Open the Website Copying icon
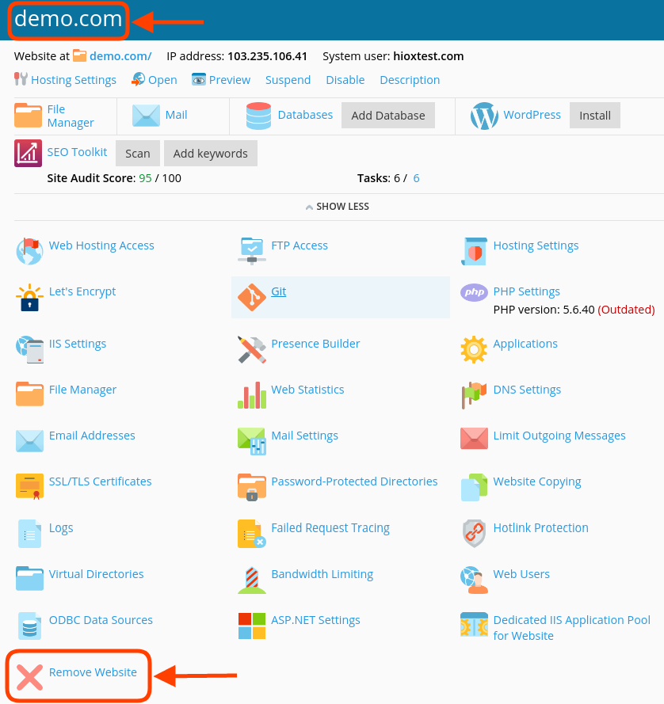 474,487
